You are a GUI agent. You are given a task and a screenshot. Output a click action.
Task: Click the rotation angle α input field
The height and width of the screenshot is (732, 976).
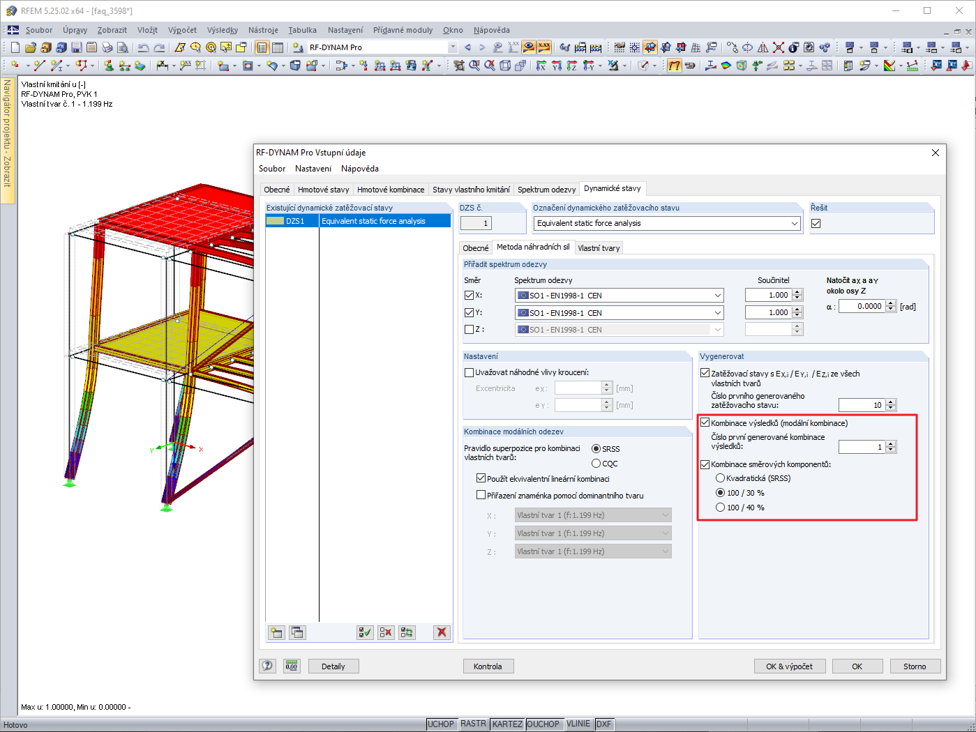[862, 306]
